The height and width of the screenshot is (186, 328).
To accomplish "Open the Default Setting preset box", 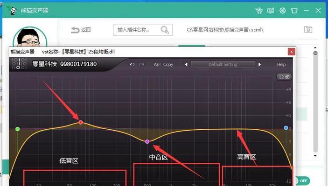I will [223, 65].
